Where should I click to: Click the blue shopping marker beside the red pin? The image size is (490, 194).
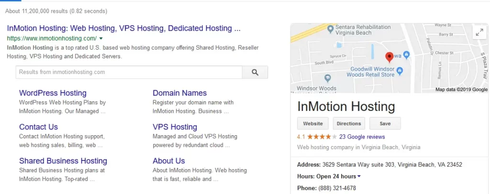(406, 55)
